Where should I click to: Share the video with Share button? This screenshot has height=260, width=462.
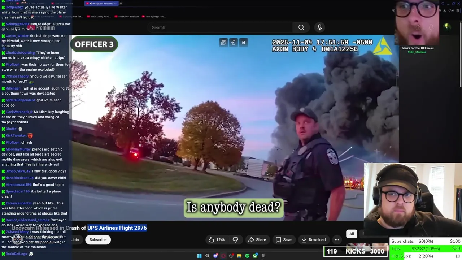pos(257,240)
